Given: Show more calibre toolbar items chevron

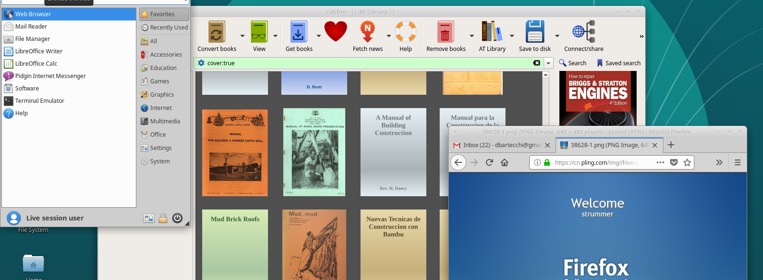Looking at the screenshot, I should tap(641, 36).
